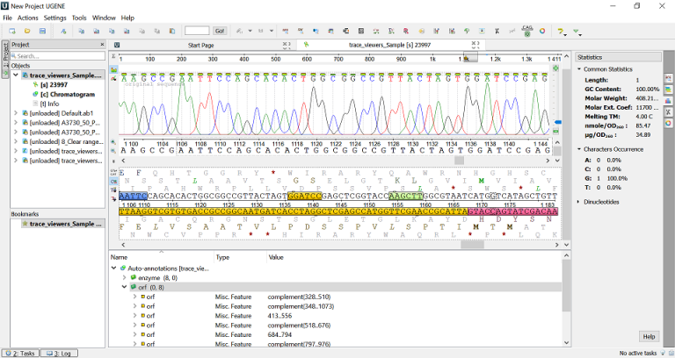
Task: Click the paste clipboard toolbar icon
Action: coord(172,31)
